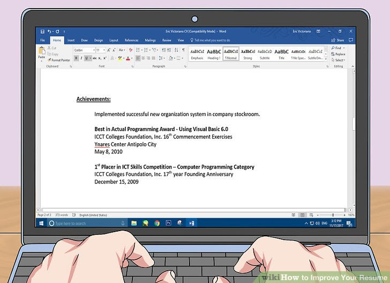Viewport: 390px width, 283px height.
Task: Click Cut in the Clipboard group
Action: click(x=52, y=48)
